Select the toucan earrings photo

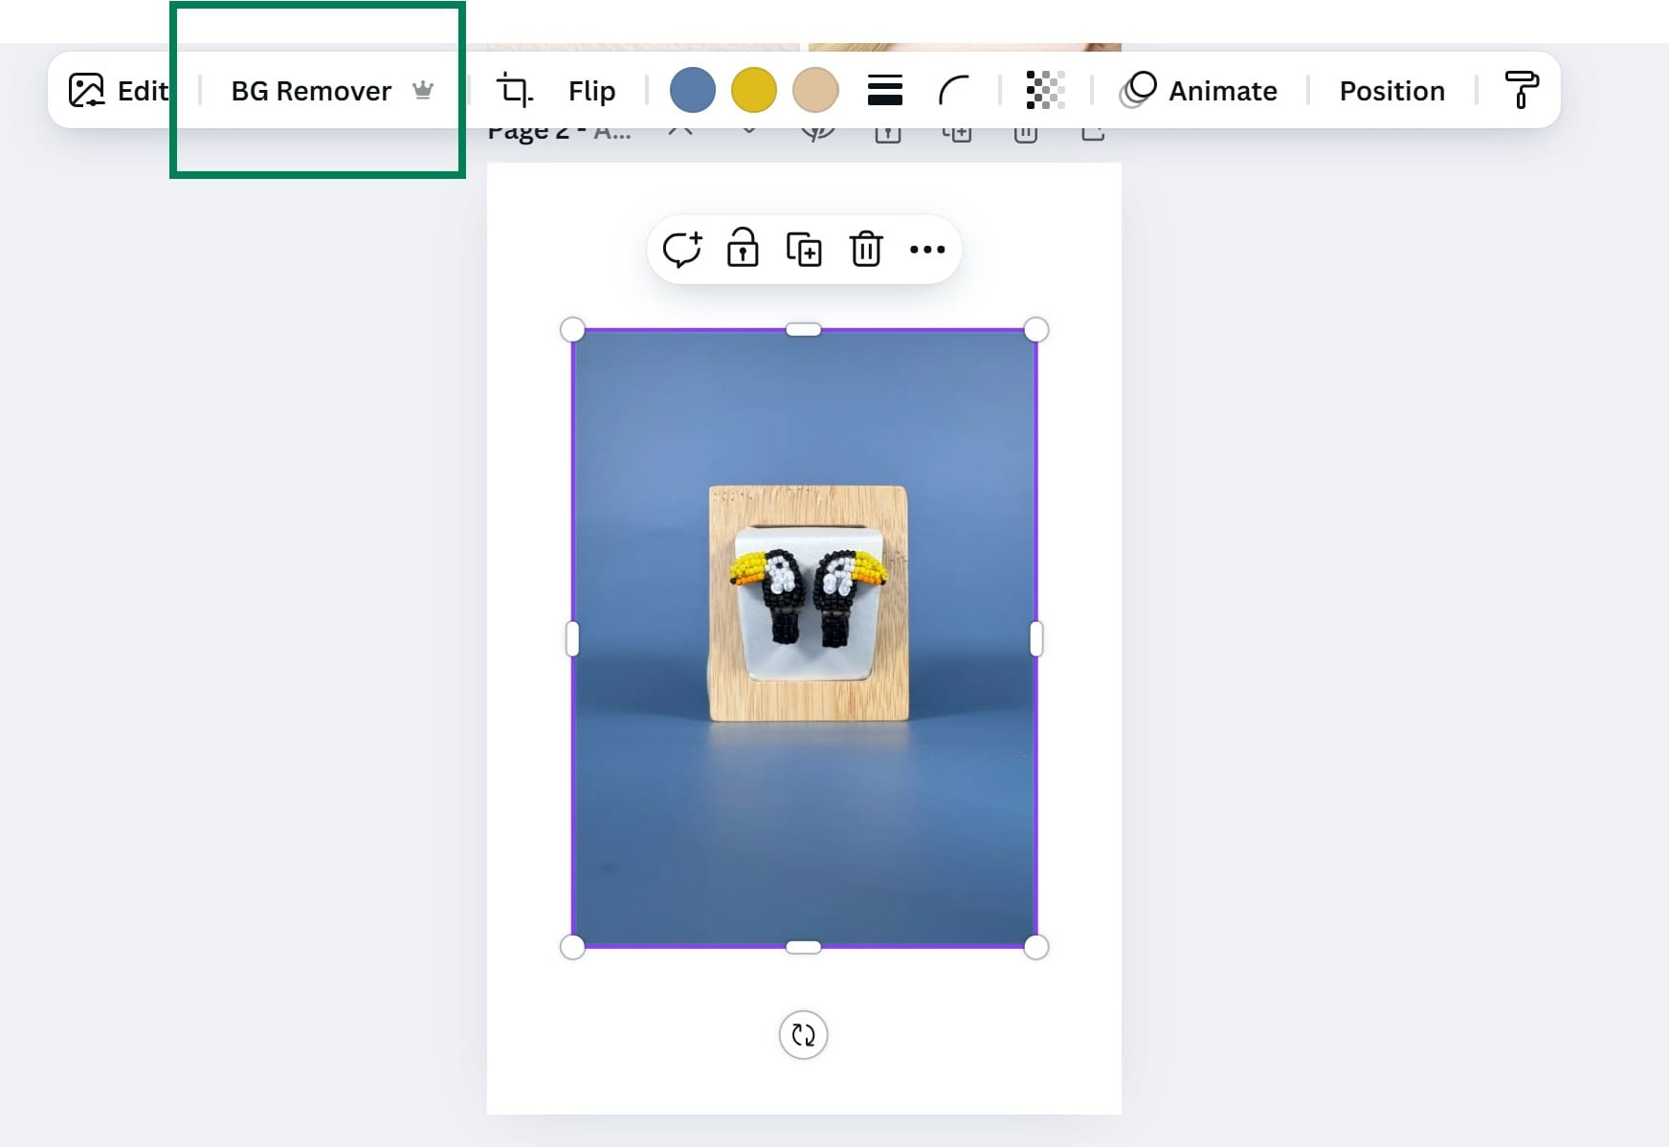[805, 639]
